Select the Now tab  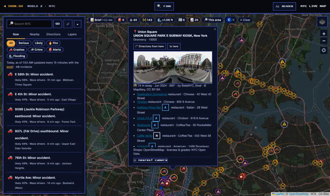[x=16, y=34]
